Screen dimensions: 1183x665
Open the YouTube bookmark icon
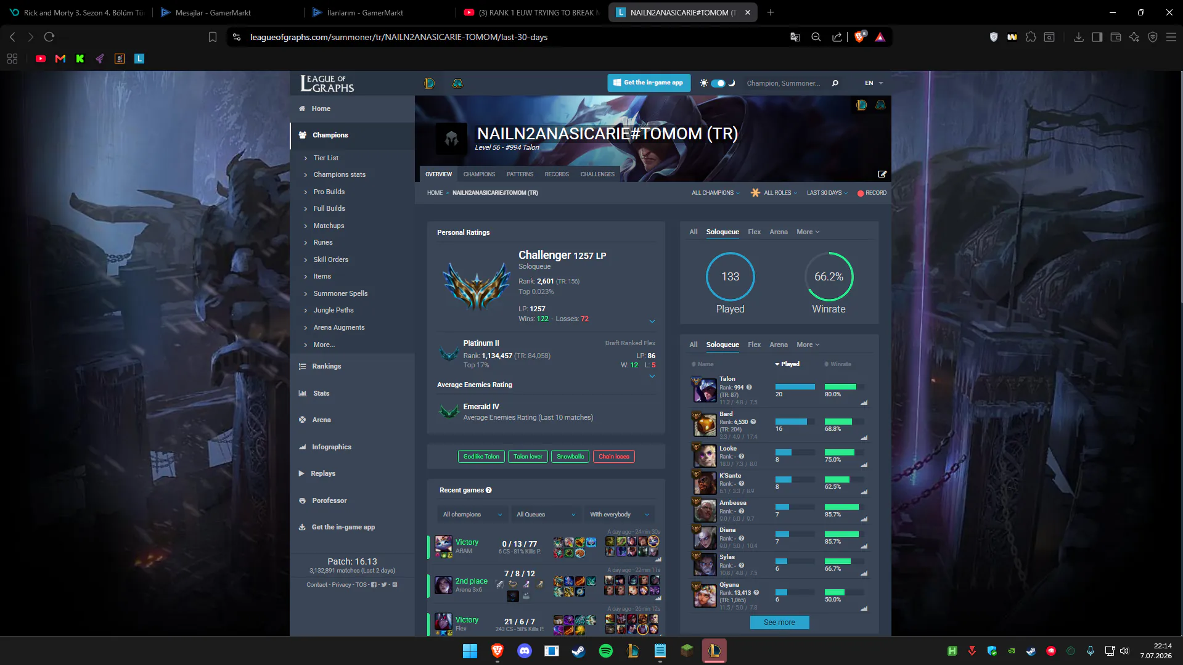(41, 59)
